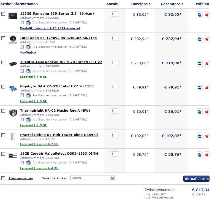Enable gift wrapping checkbox for Asus Radeon
The height and width of the screenshot is (199, 212).
22,71
